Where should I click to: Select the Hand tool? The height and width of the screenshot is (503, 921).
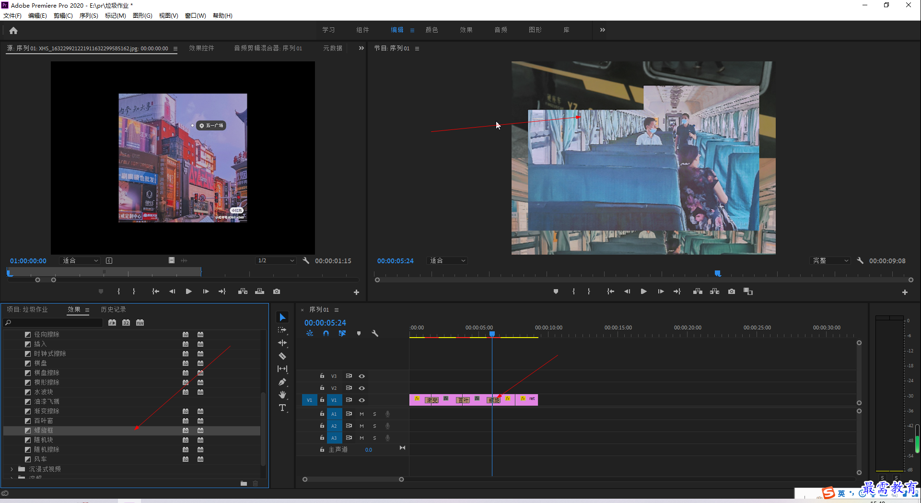click(x=282, y=395)
